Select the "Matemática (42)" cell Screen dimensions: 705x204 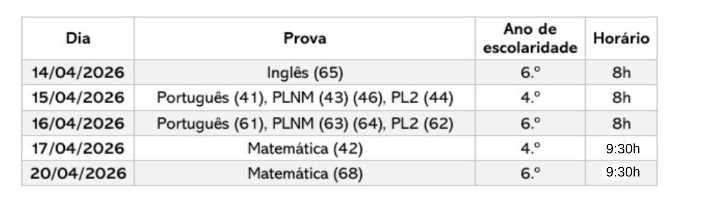305,149
